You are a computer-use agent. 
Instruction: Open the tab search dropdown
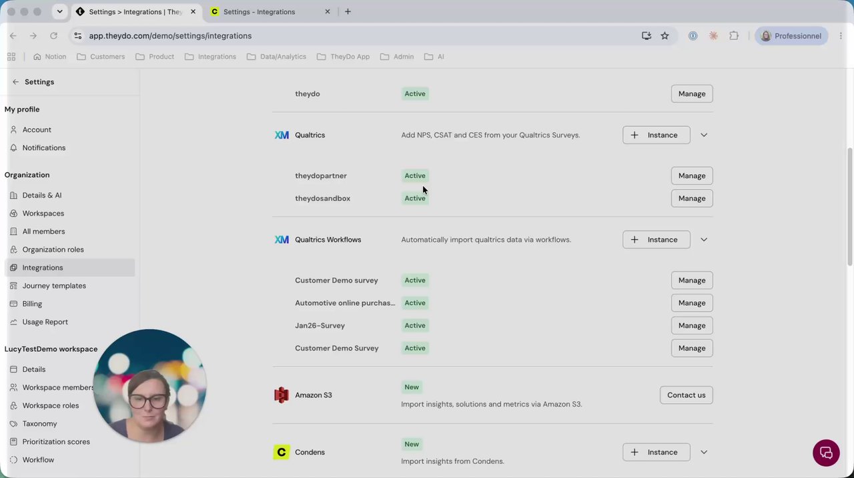click(x=59, y=12)
